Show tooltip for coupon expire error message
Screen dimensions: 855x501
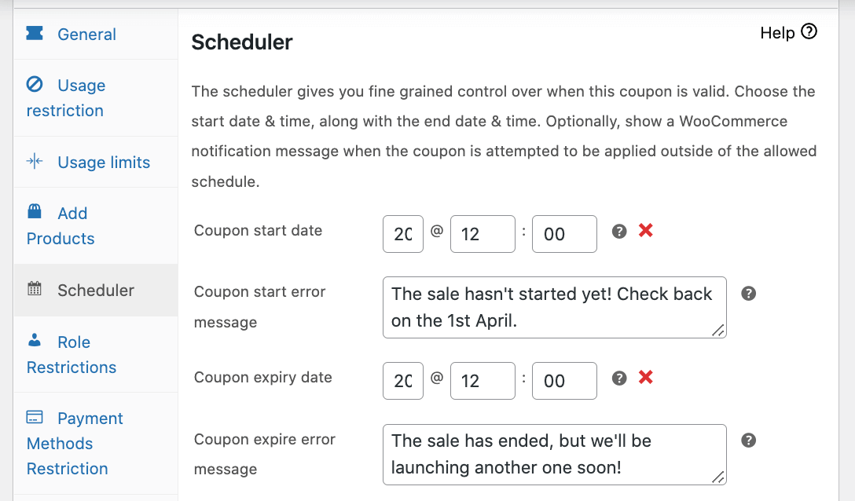(749, 441)
